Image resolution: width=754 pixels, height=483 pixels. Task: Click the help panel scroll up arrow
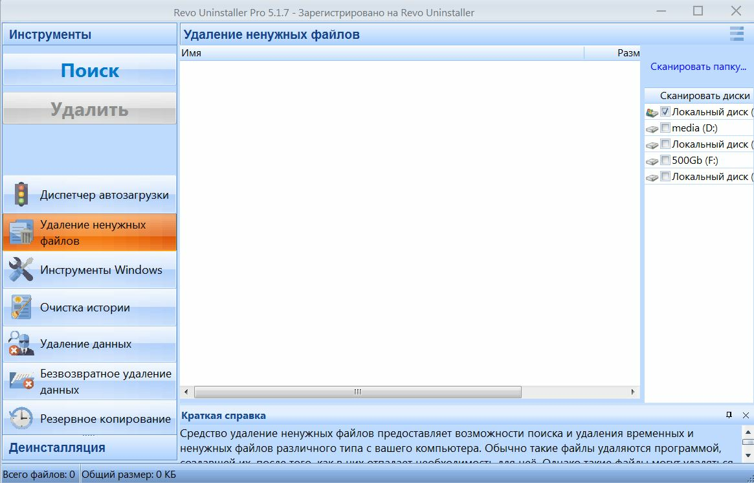click(x=748, y=431)
